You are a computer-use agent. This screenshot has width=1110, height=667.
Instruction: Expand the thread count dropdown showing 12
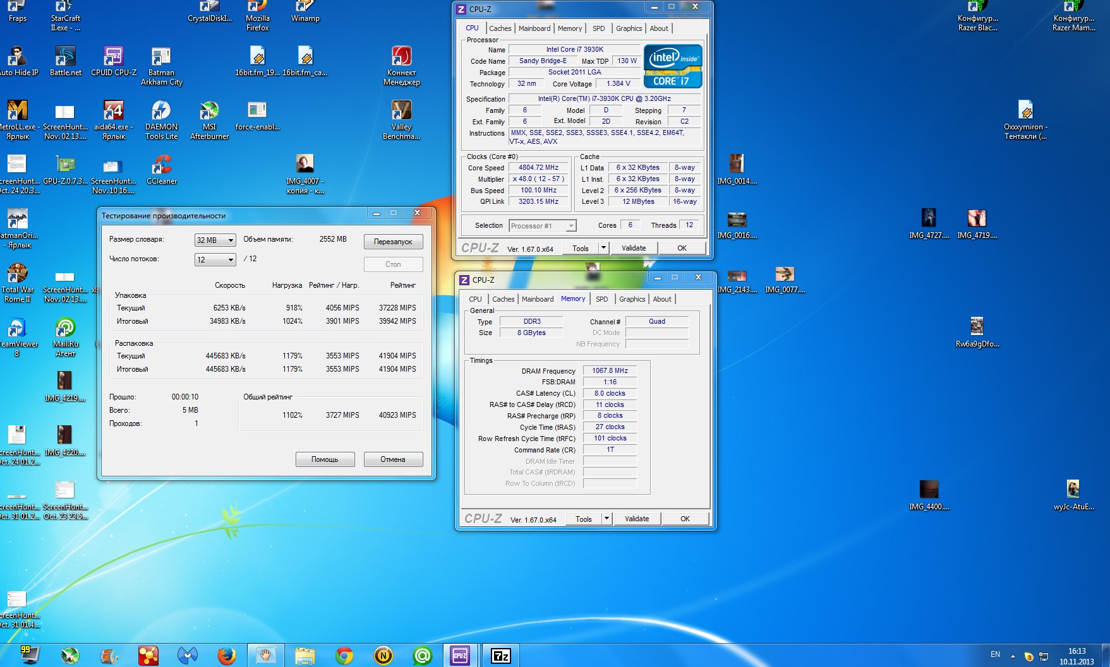coord(215,260)
